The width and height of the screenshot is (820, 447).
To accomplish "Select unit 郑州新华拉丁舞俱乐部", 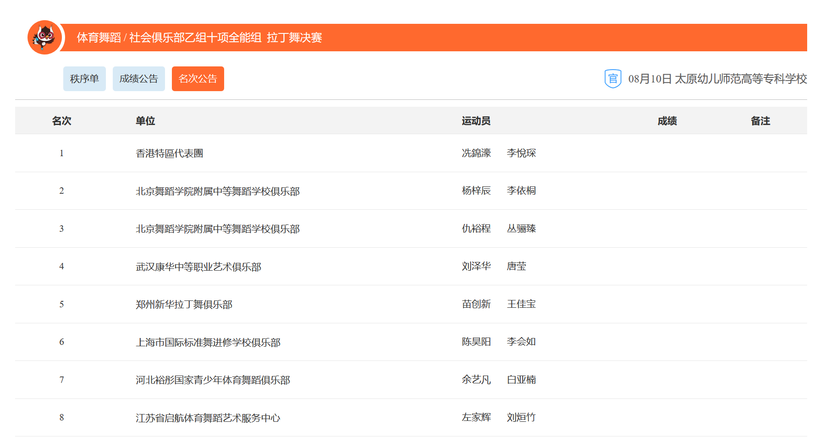I will (x=184, y=305).
